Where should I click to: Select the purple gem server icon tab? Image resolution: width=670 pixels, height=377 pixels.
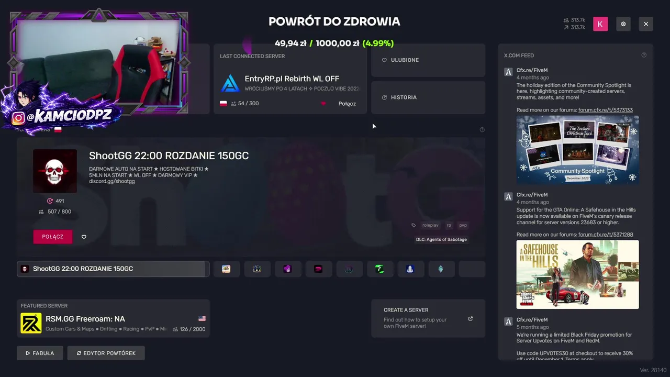[287, 269]
